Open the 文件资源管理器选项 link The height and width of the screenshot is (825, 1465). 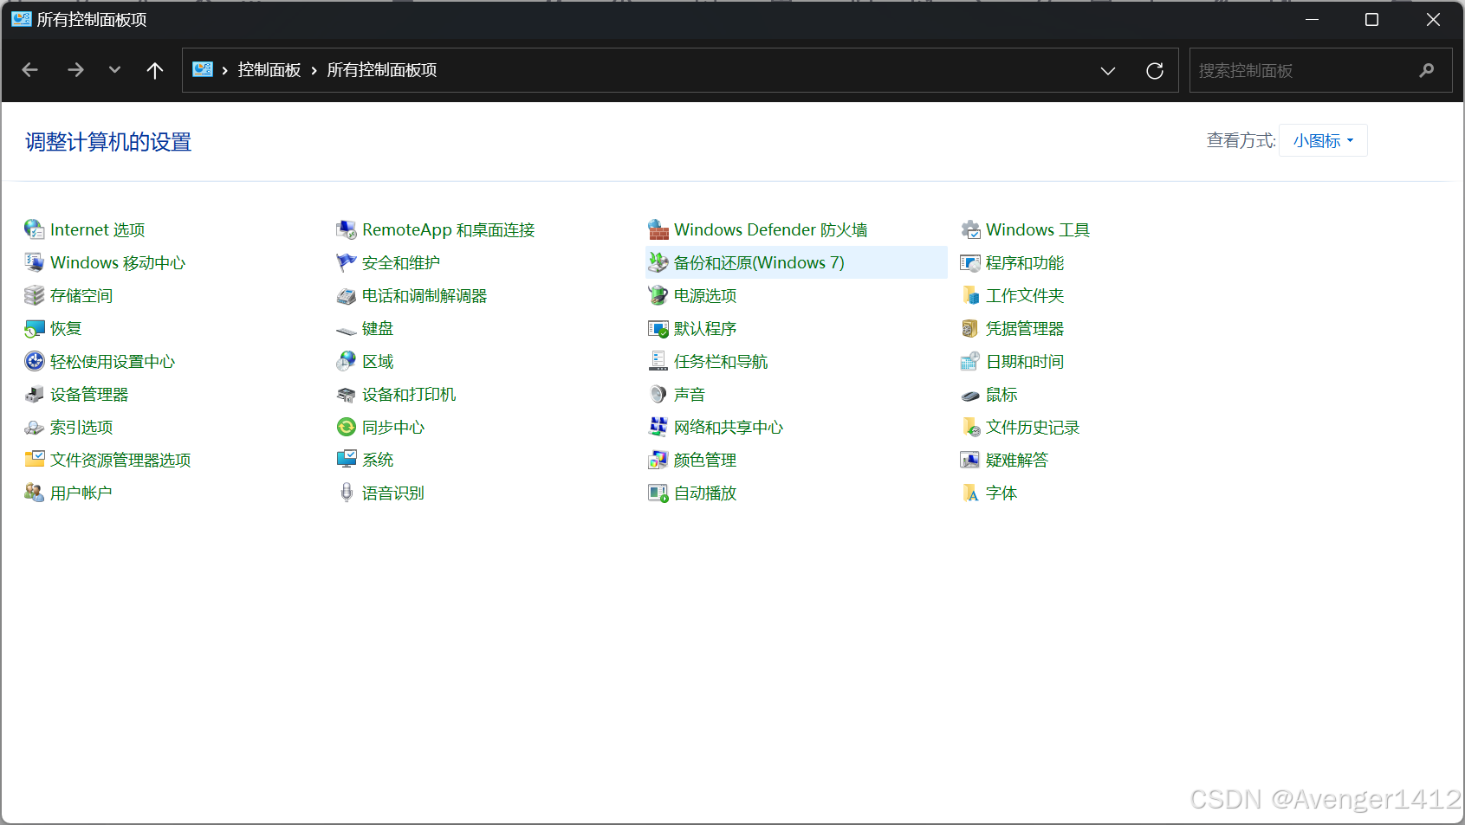point(120,460)
